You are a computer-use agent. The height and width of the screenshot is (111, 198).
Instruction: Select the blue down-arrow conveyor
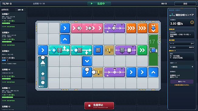tap(87, 61)
